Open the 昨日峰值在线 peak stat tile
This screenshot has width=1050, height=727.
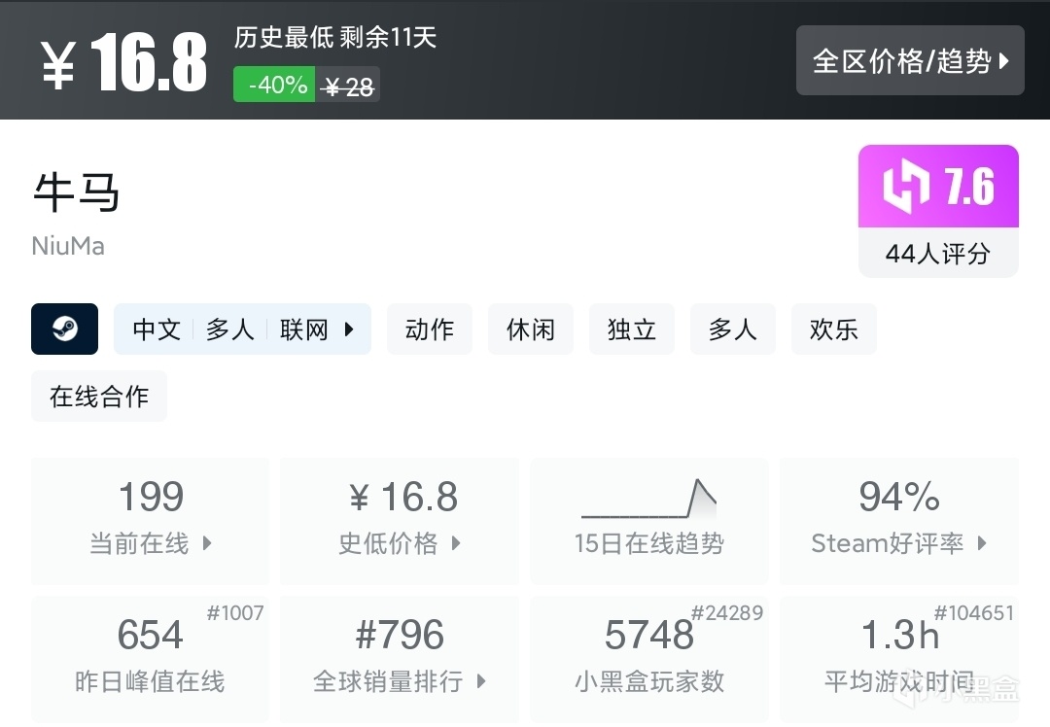(x=150, y=658)
